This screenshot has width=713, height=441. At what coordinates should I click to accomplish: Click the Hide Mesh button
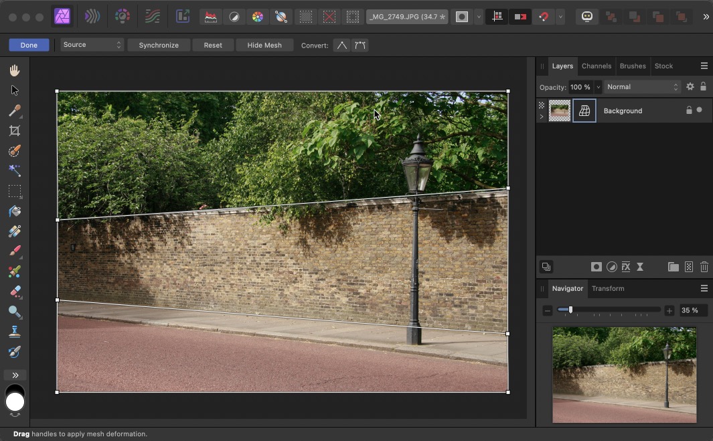264,45
